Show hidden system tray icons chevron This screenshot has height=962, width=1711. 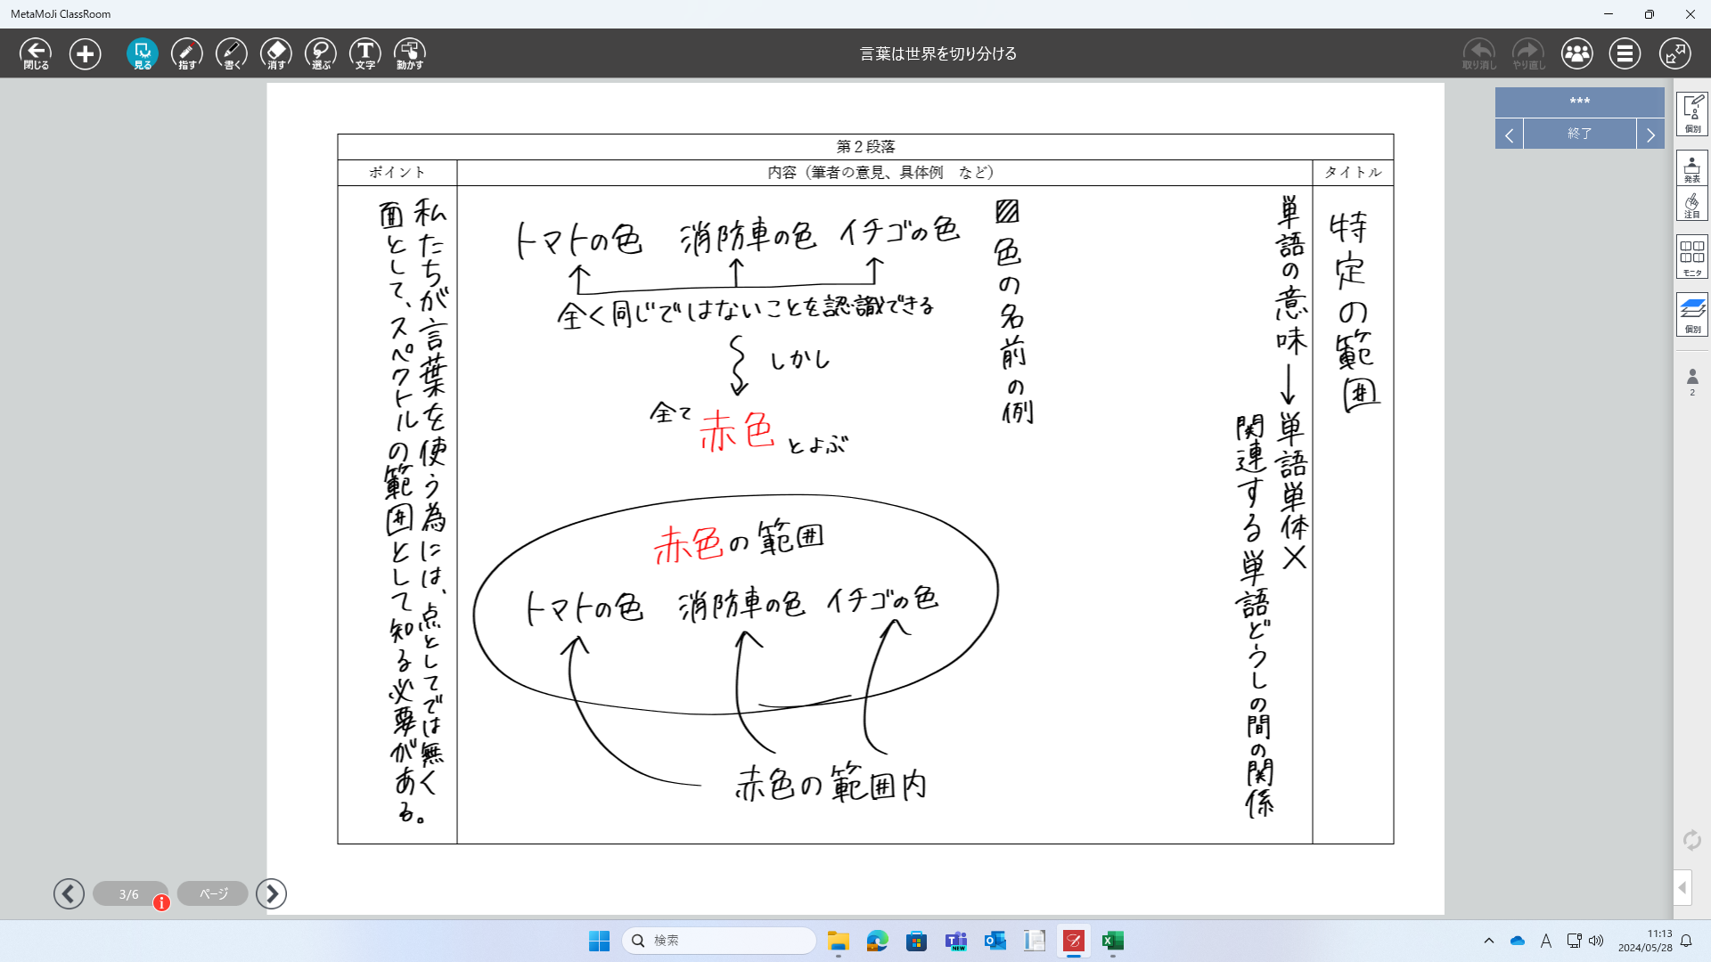[1488, 941]
